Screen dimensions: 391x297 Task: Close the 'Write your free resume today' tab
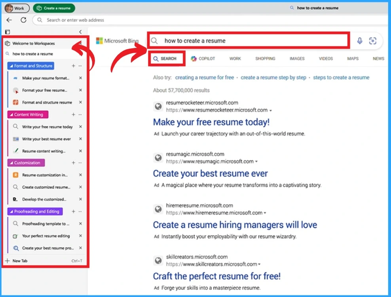pyautogui.click(x=81, y=127)
